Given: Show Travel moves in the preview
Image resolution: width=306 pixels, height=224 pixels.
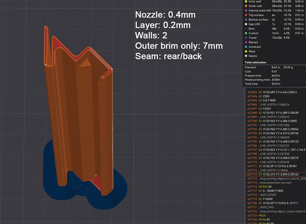Looking at the screenshot, I should (x=253, y=38).
